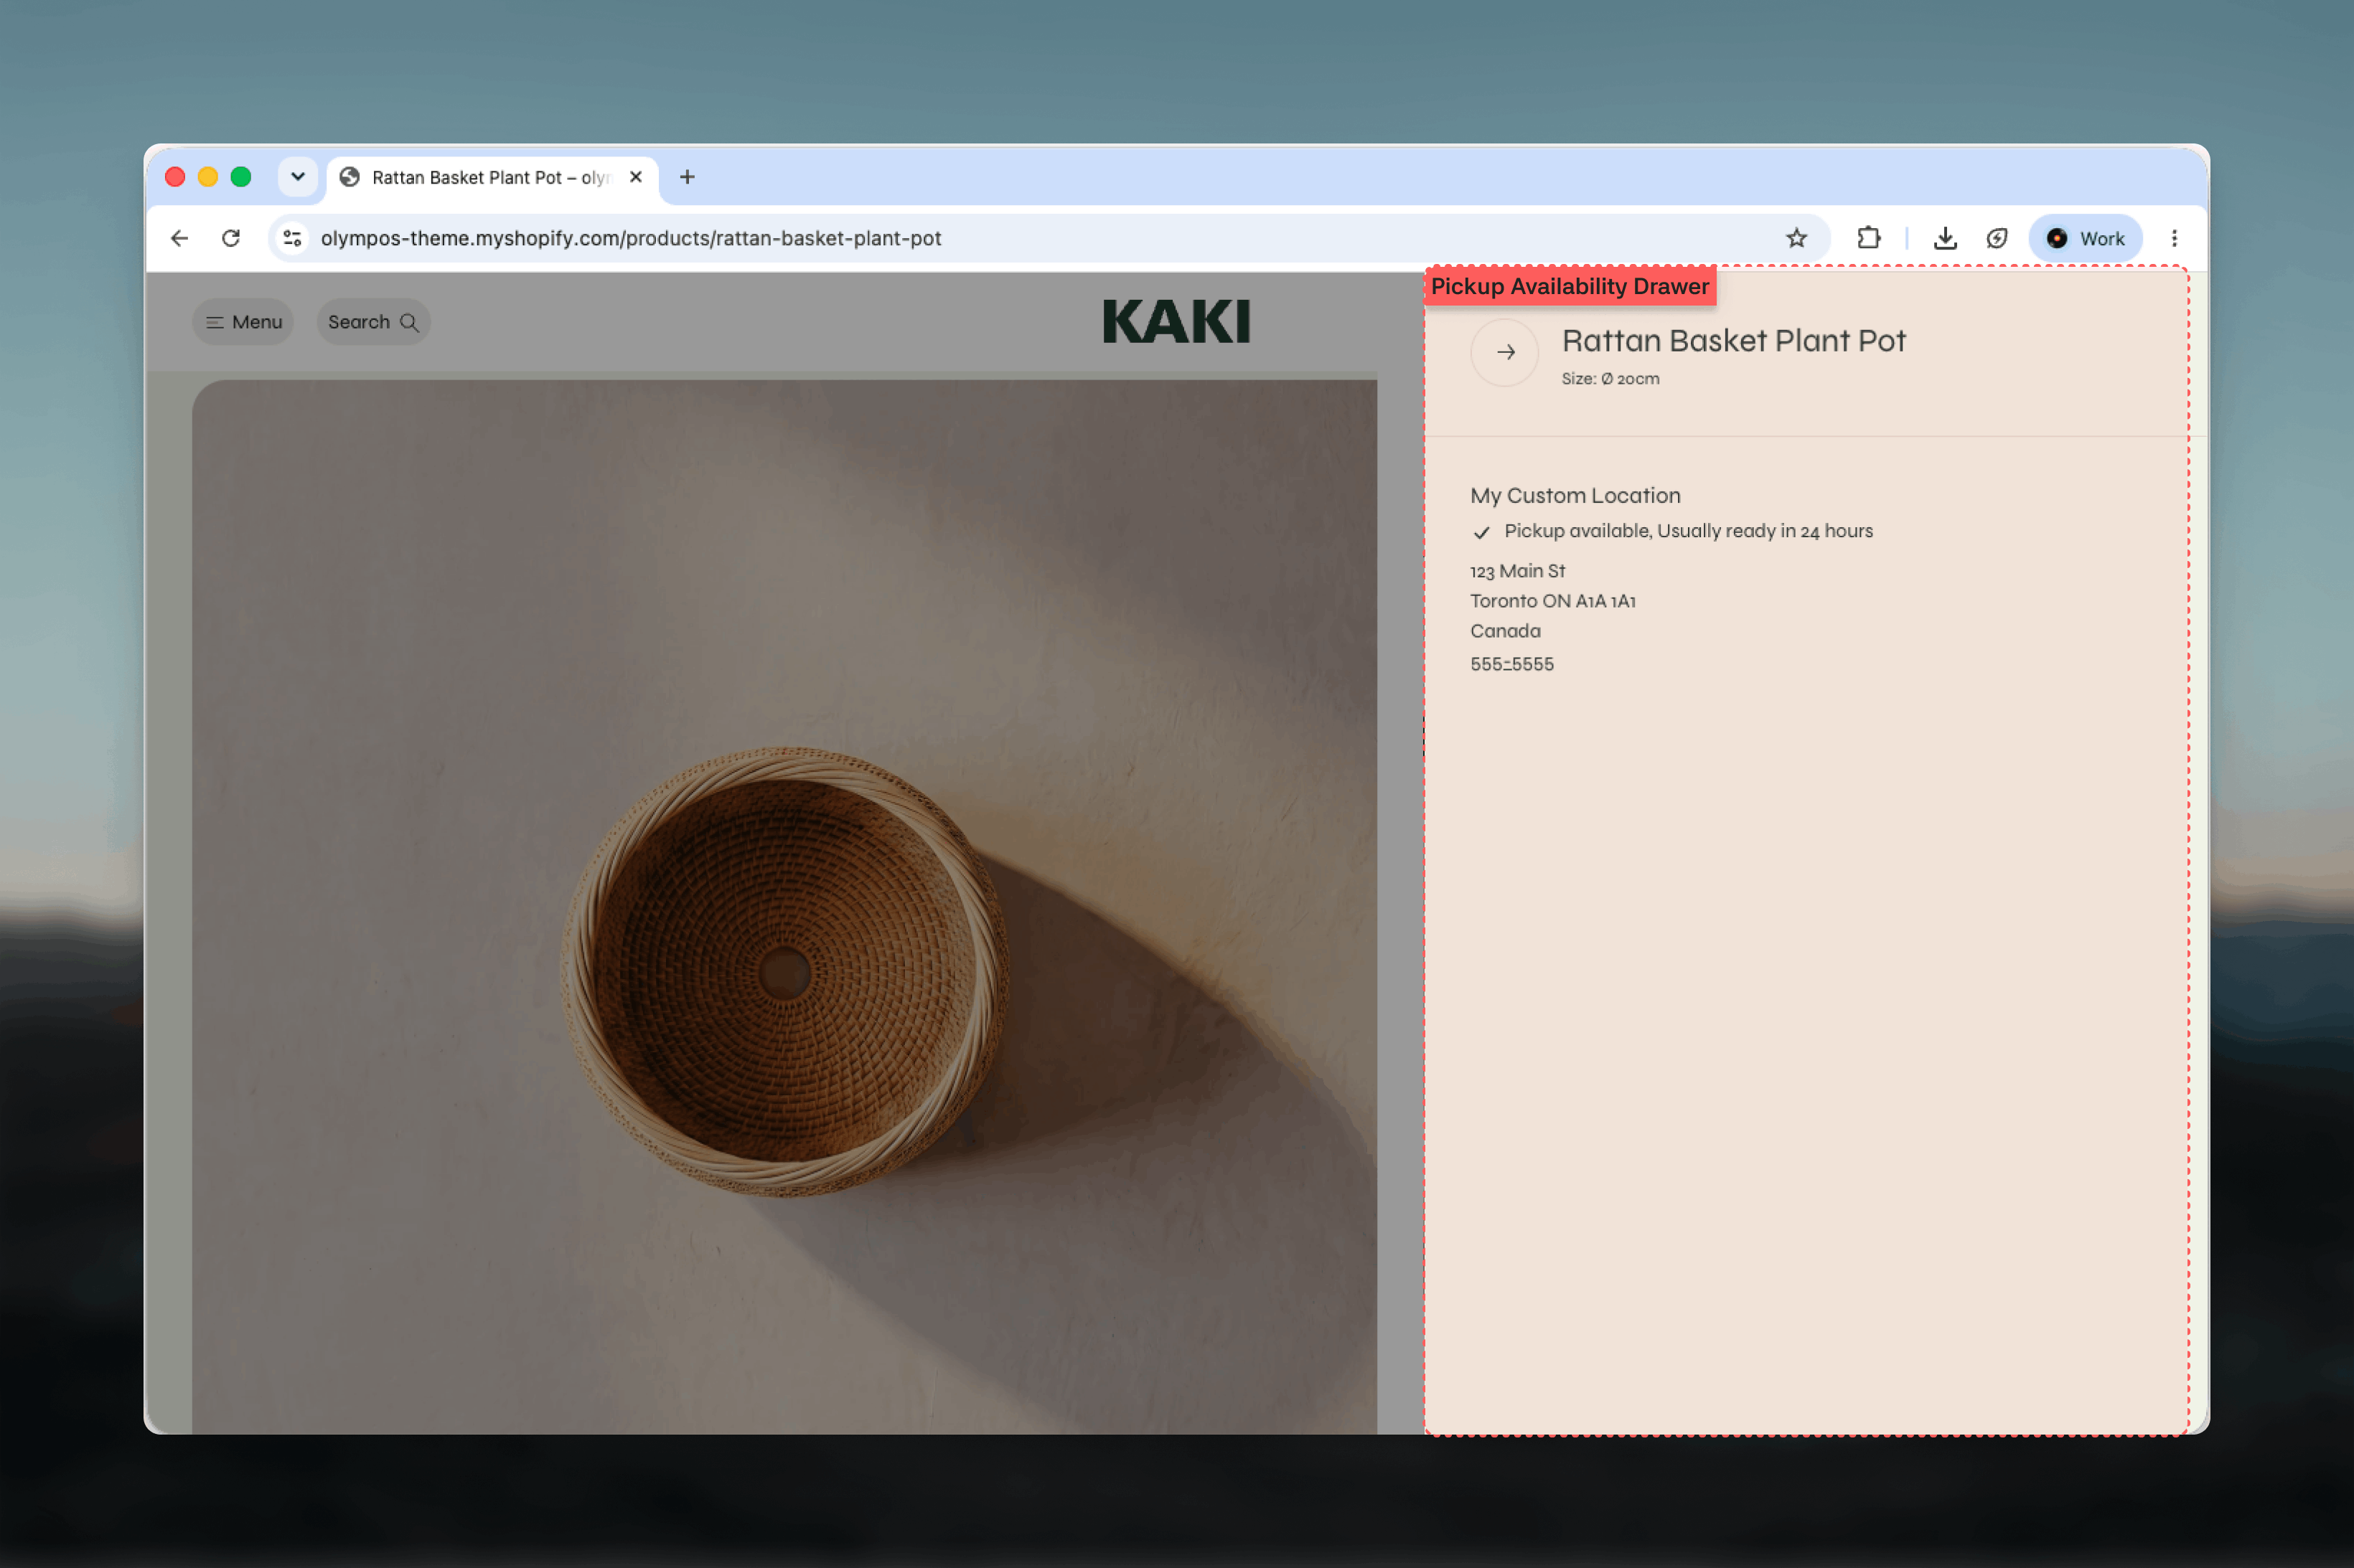The height and width of the screenshot is (1568, 2354).
Task: Open the Work profile button
Action: [2086, 238]
